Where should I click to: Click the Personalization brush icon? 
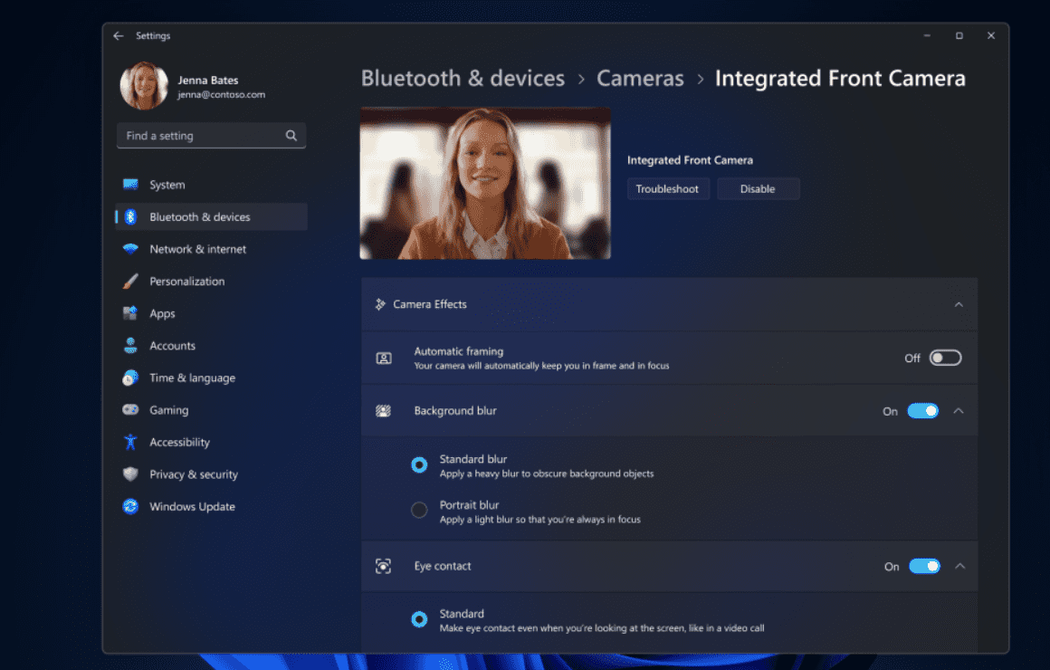point(130,281)
